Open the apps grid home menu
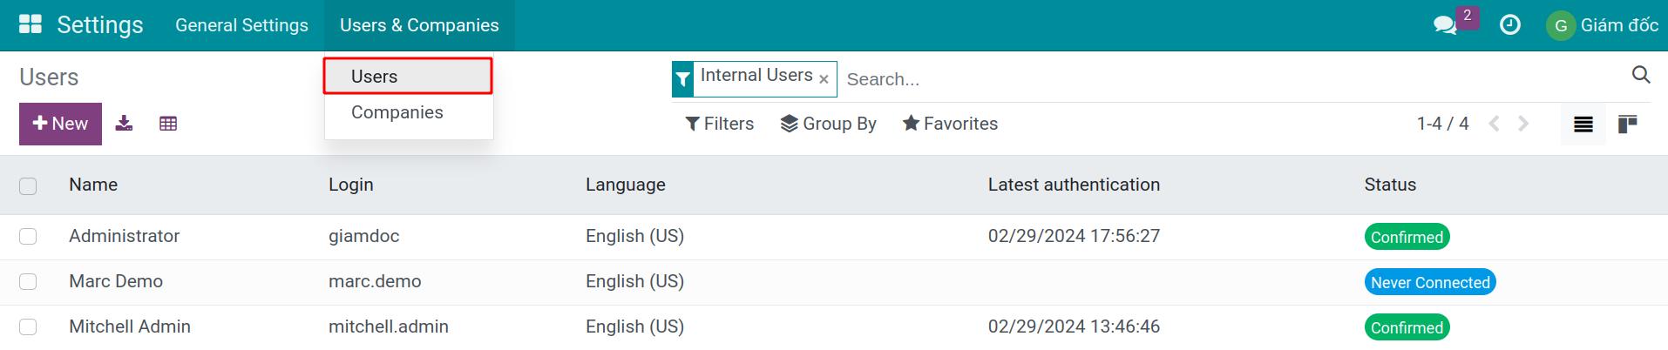The image size is (1668, 350). tap(31, 24)
